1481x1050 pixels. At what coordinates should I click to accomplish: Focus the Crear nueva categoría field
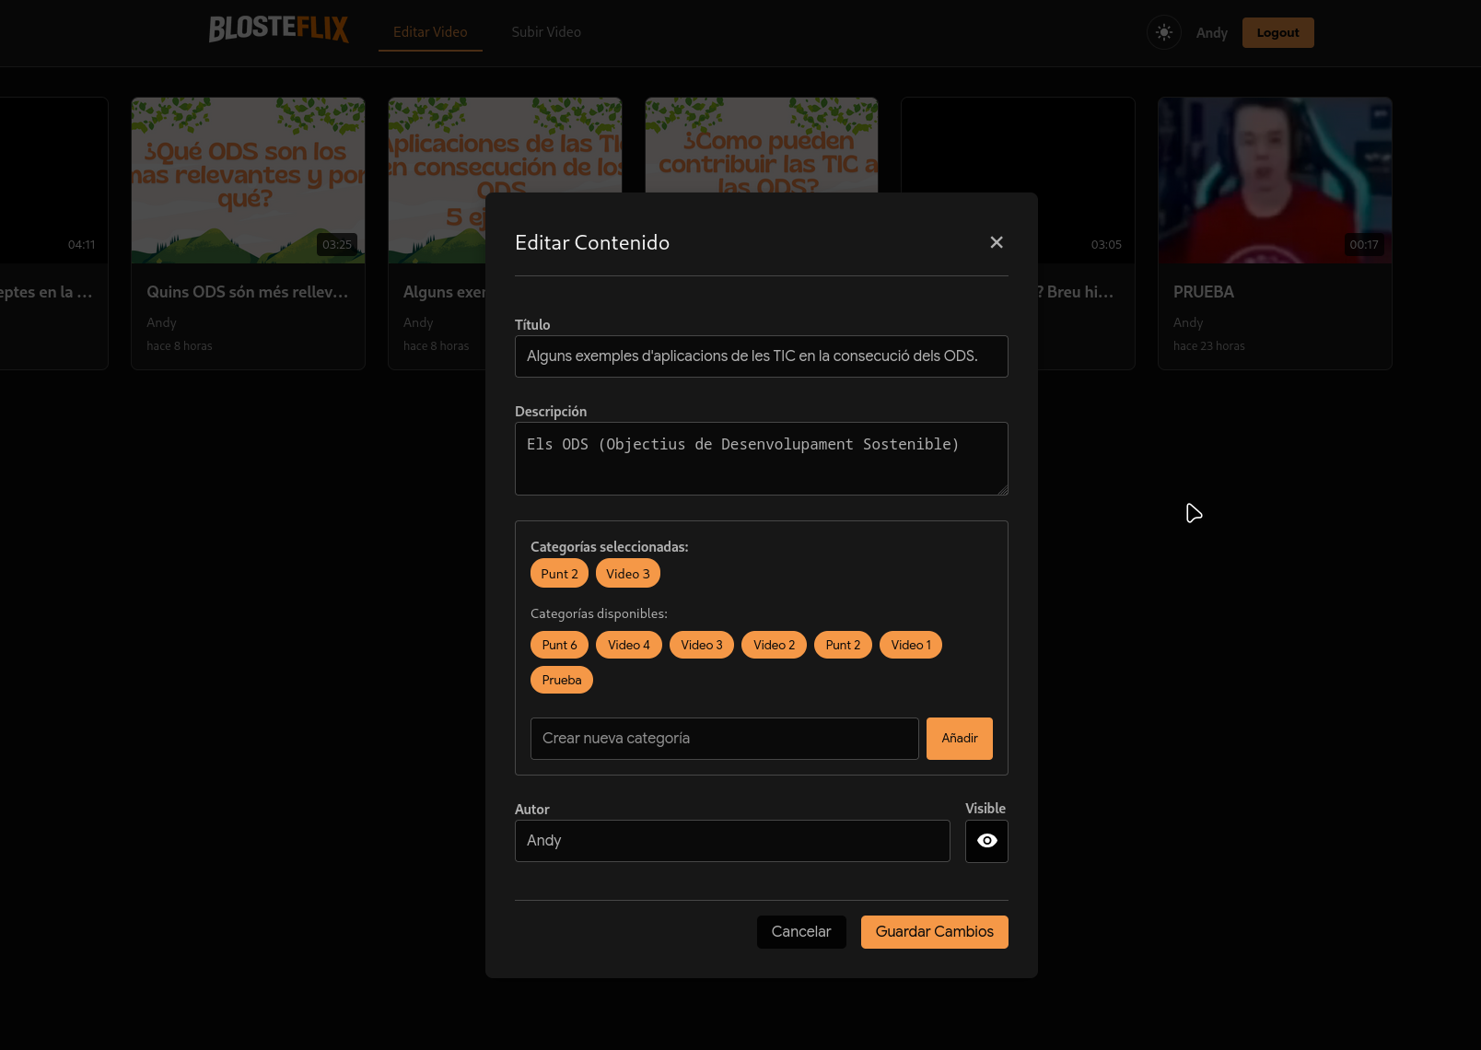[724, 739]
